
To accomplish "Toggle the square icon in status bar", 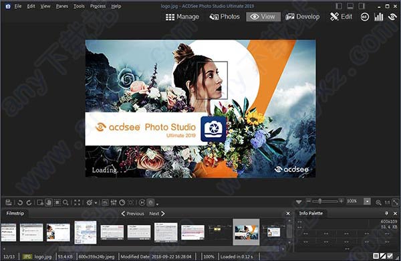I will click(376, 256).
